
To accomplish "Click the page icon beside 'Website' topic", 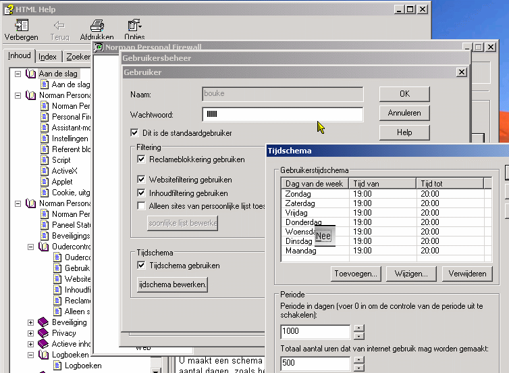I will pyautogui.click(x=57, y=279).
